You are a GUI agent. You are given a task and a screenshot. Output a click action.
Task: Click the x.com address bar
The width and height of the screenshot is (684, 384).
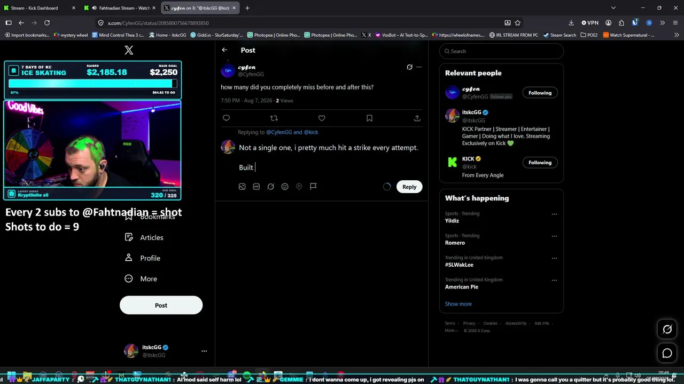coord(299,23)
